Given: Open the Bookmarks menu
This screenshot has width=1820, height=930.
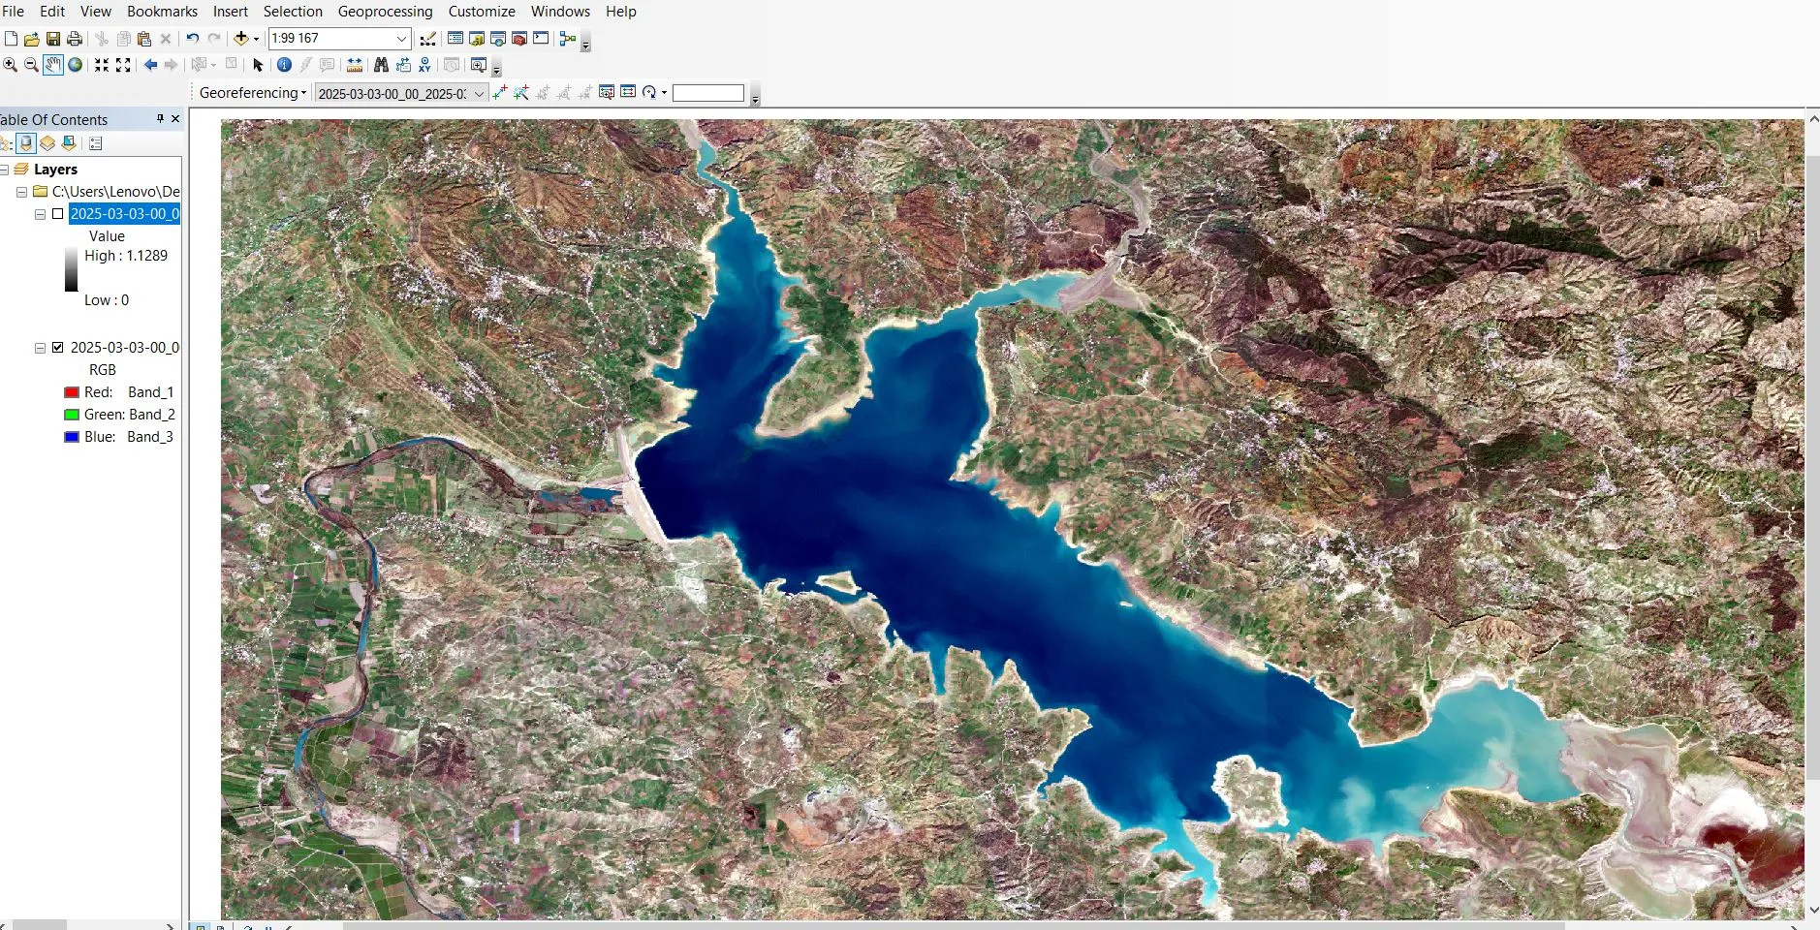Looking at the screenshot, I should click(x=161, y=11).
